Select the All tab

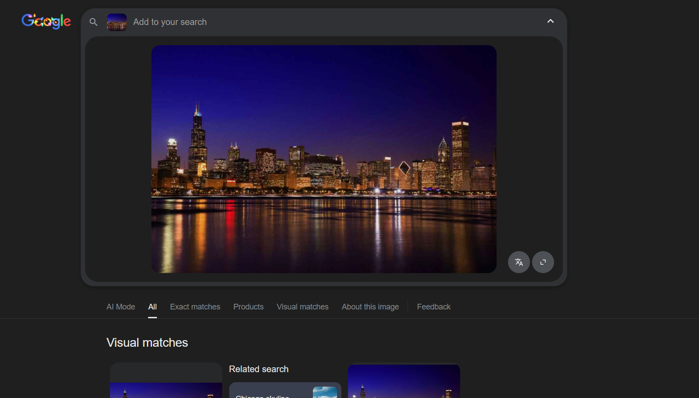(x=152, y=307)
